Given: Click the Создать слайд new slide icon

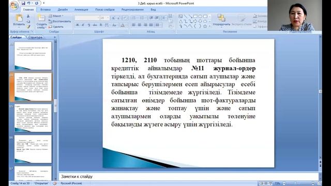Looking at the screenshot, I should click(41, 18).
